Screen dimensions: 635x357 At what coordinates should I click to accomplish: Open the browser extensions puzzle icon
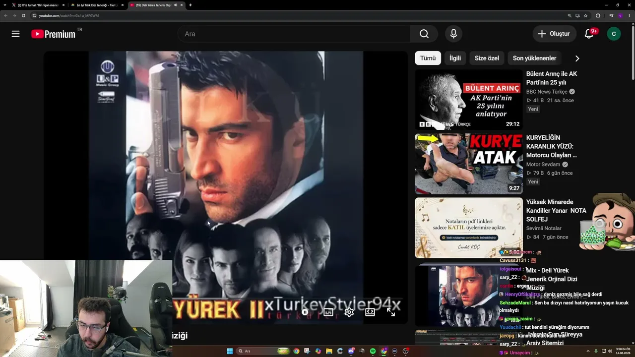pyautogui.click(x=598, y=15)
